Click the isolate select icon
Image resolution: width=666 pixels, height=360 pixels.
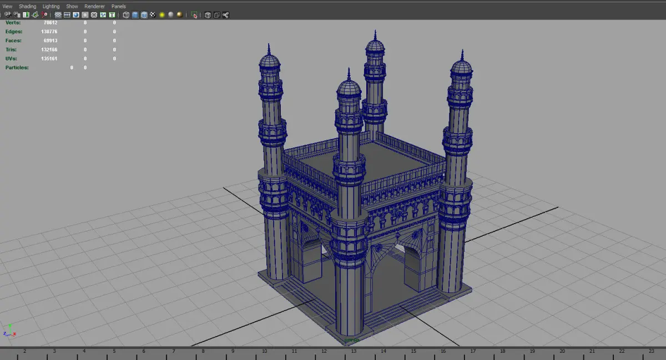(x=194, y=15)
